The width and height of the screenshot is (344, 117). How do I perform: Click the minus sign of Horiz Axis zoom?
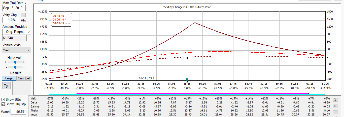coord(6,67)
